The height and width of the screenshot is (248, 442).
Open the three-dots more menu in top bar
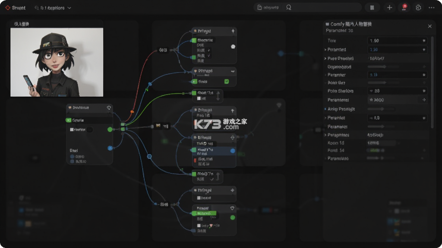coord(432,8)
